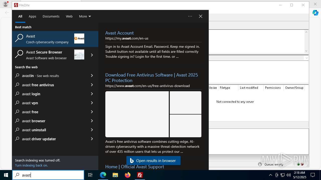Click the Copilot icon in window corner
The image size is (321, 180).
pos(315,13)
